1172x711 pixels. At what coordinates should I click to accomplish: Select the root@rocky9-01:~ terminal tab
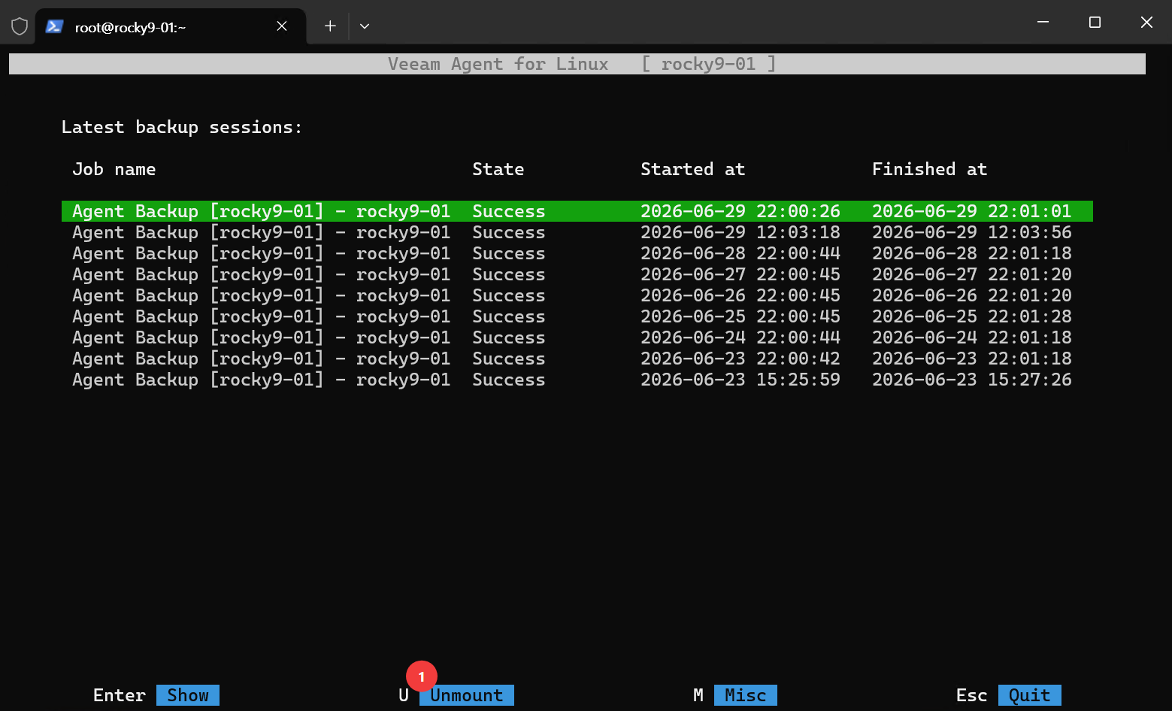tap(171, 26)
